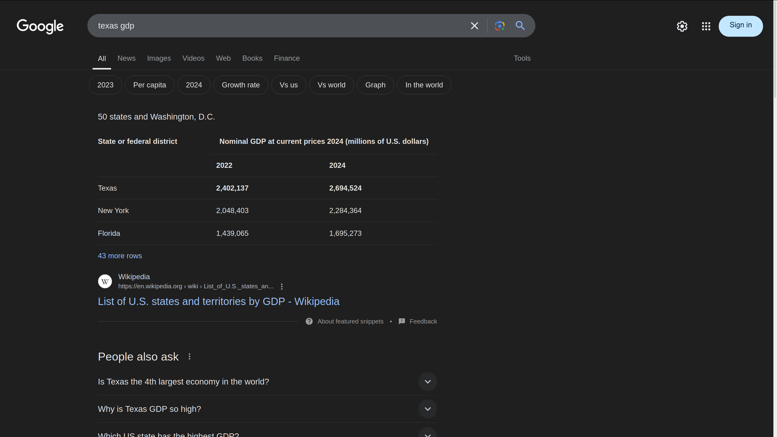The width and height of the screenshot is (777, 437).
Task: Click Texas 2022 GDP value 2,402,137
Action: point(232,188)
